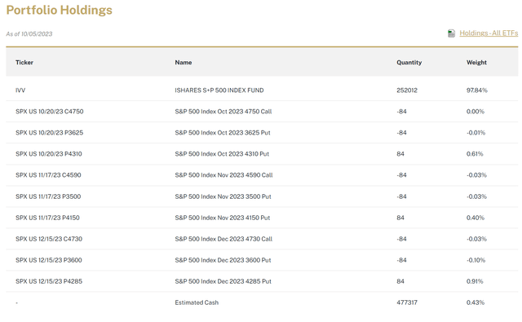Image resolution: width=522 pixels, height=322 pixels.
Task: Click the 0.40% weight value
Action: coord(476,218)
